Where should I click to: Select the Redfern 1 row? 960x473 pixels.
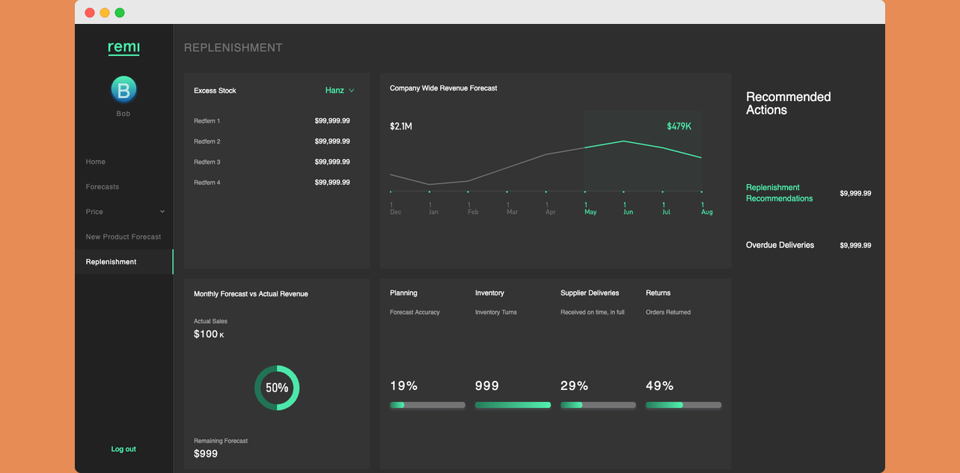click(x=272, y=121)
